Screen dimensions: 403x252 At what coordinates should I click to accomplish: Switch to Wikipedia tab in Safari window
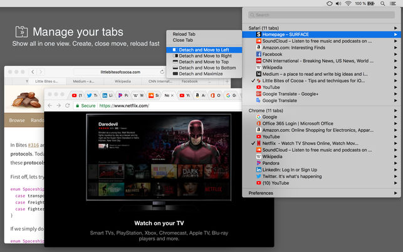click(x=123, y=81)
